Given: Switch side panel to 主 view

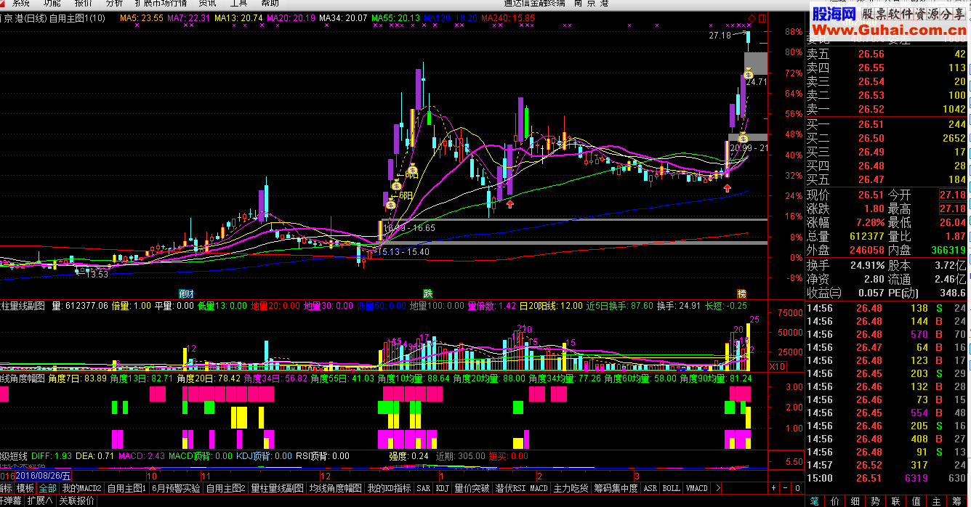Looking at the screenshot, I should [937, 500].
